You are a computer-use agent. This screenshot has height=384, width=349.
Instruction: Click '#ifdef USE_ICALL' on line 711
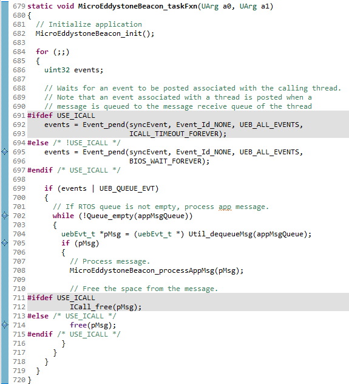point(61,298)
